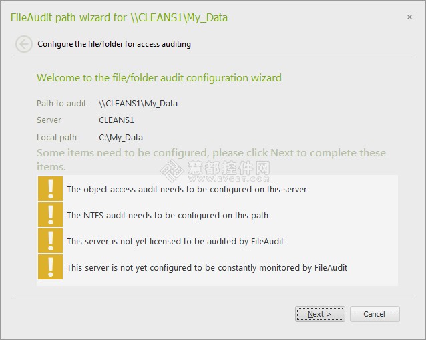This screenshot has height=340, width=426.
Task: Click the Next button
Action: tap(320, 314)
